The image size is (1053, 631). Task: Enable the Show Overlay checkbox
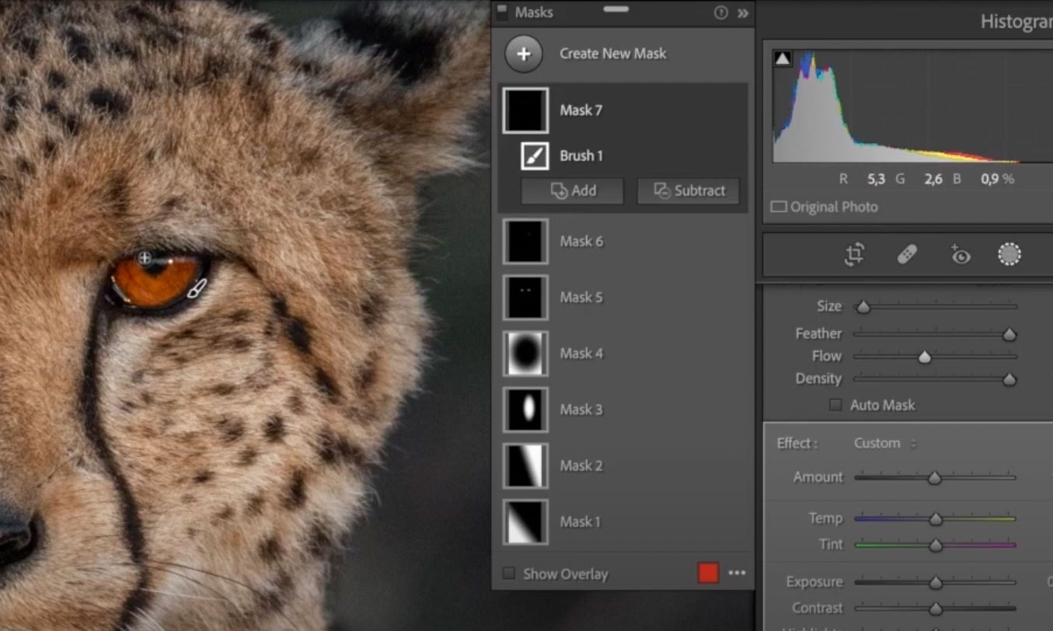click(509, 573)
